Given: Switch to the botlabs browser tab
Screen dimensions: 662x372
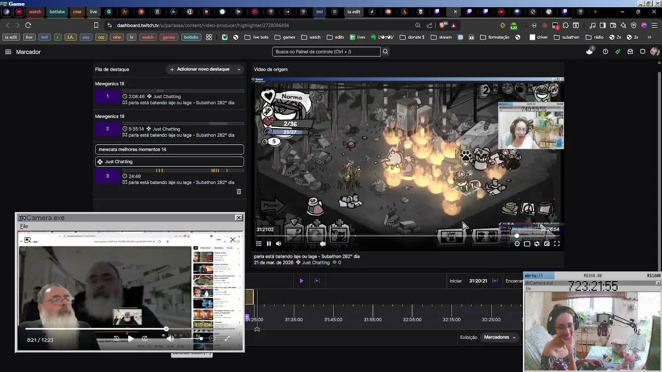Looking at the screenshot, I should (57, 11).
